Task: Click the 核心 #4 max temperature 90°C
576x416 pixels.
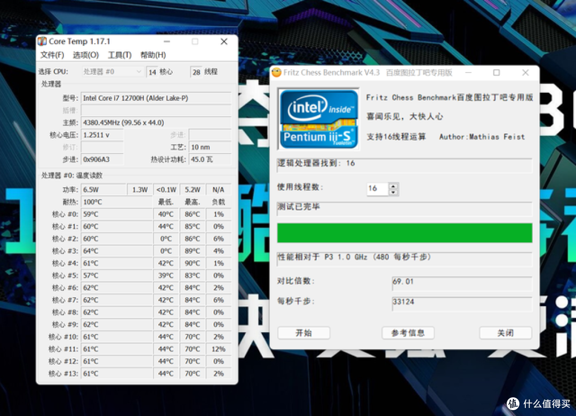Action: [x=193, y=263]
